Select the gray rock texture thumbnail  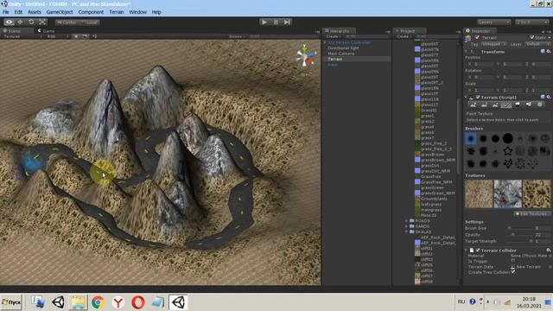507,194
